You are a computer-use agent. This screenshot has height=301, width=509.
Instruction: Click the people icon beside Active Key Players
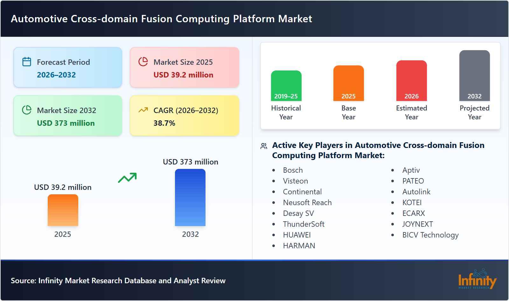pyautogui.click(x=264, y=146)
